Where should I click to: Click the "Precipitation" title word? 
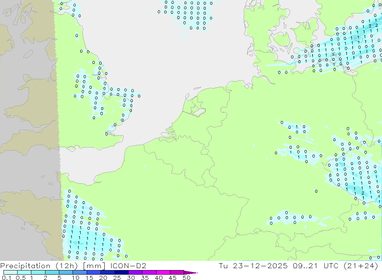25,265
